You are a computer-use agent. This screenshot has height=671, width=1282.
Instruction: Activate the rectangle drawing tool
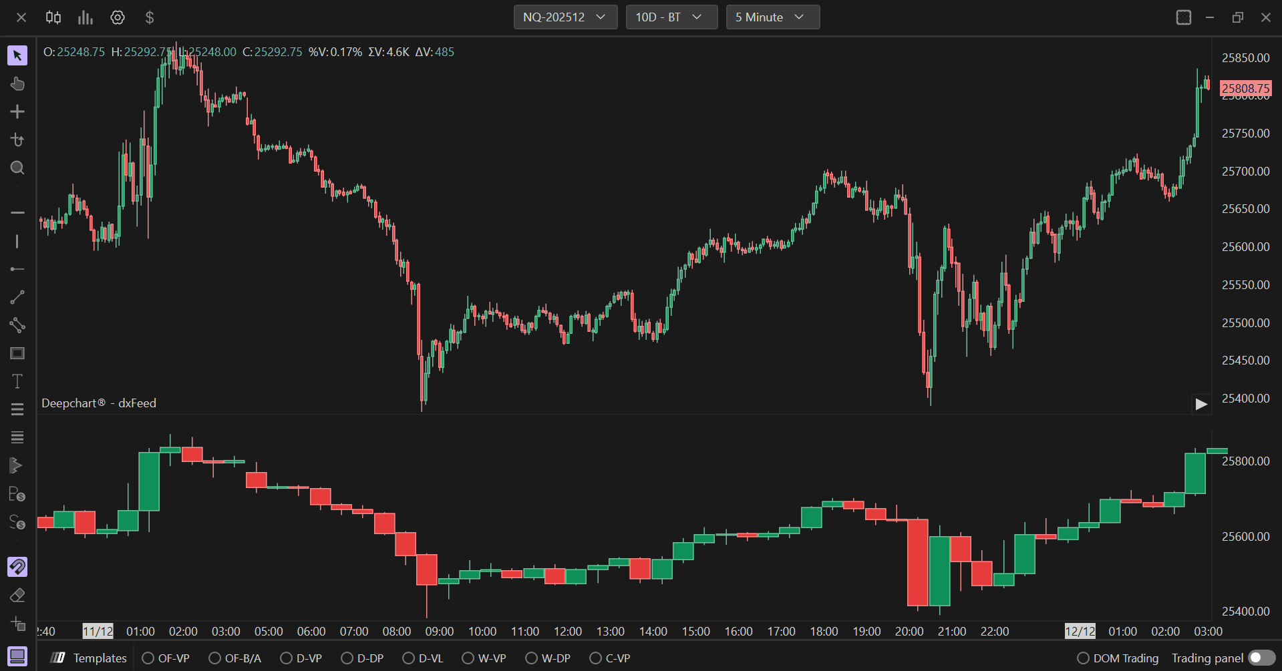click(x=17, y=353)
